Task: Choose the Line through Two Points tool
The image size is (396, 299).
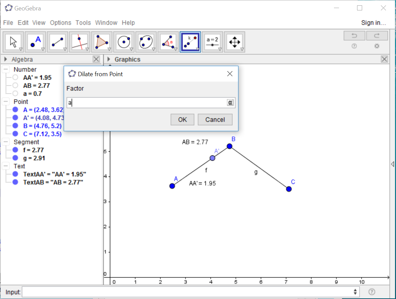Action: [x=58, y=42]
